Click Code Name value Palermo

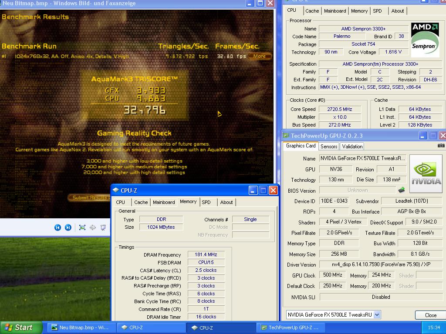(342, 37)
